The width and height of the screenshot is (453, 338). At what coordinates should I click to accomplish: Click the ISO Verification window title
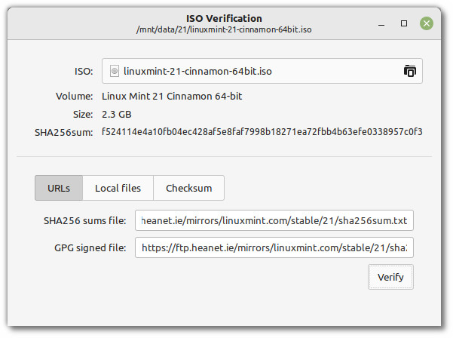tap(223, 17)
